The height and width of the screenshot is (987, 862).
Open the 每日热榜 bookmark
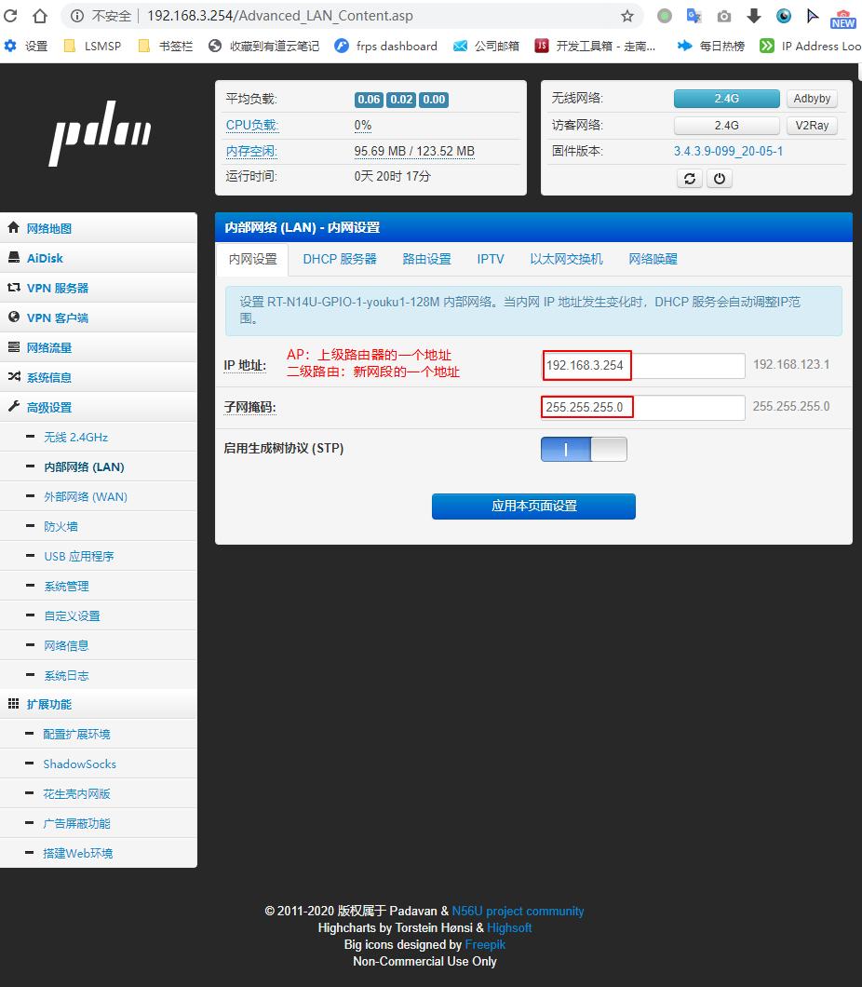click(711, 46)
